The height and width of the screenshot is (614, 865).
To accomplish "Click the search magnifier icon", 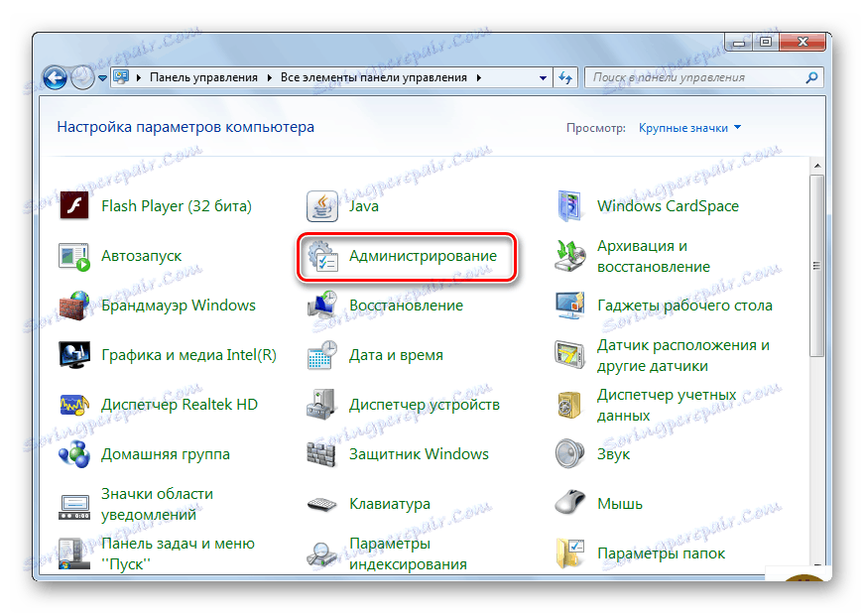I will (x=811, y=77).
